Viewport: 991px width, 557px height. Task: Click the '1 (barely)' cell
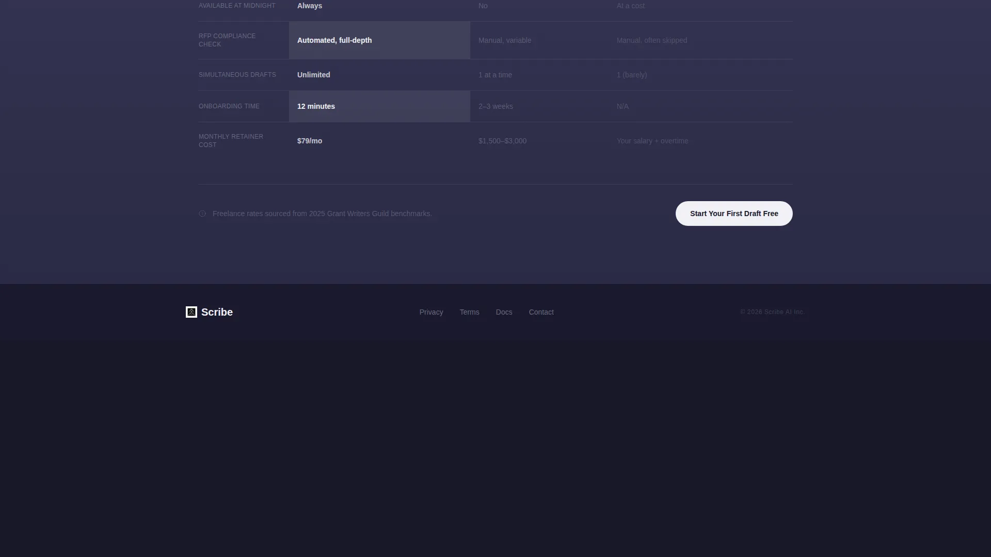[x=700, y=75]
